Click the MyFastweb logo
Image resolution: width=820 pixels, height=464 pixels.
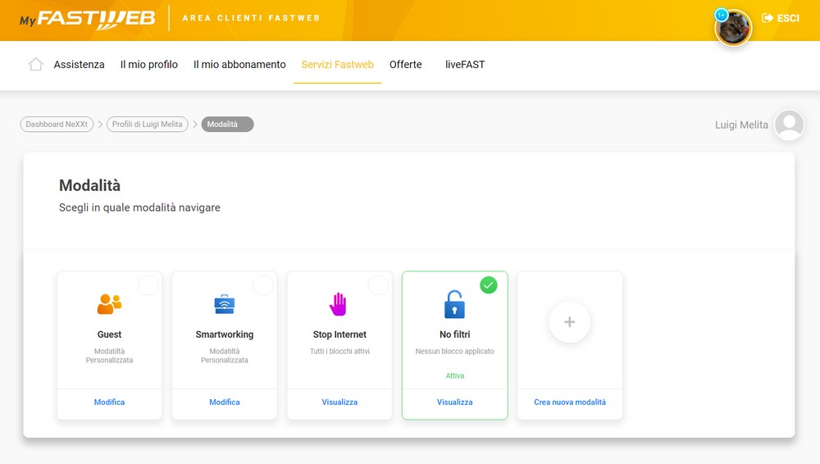click(88, 20)
